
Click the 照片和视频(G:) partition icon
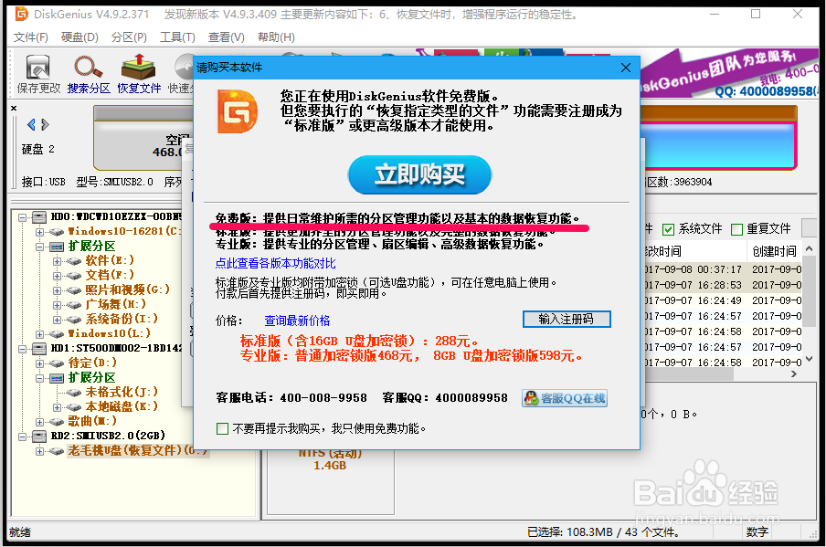tap(74, 290)
